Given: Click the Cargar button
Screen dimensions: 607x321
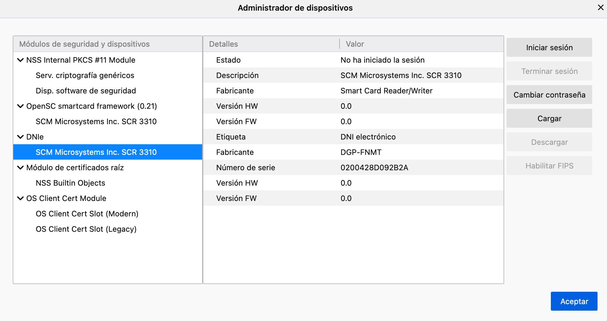Looking at the screenshot, I should click(x=549, y=119).
